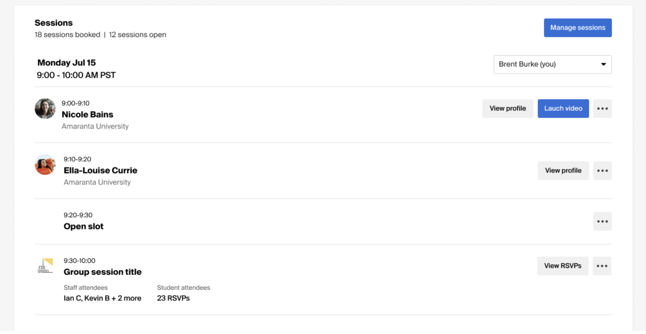Click Nicole Bains profile photo
Screen dimensions: 646x334
pyautogui.click(x=45, y=109)
